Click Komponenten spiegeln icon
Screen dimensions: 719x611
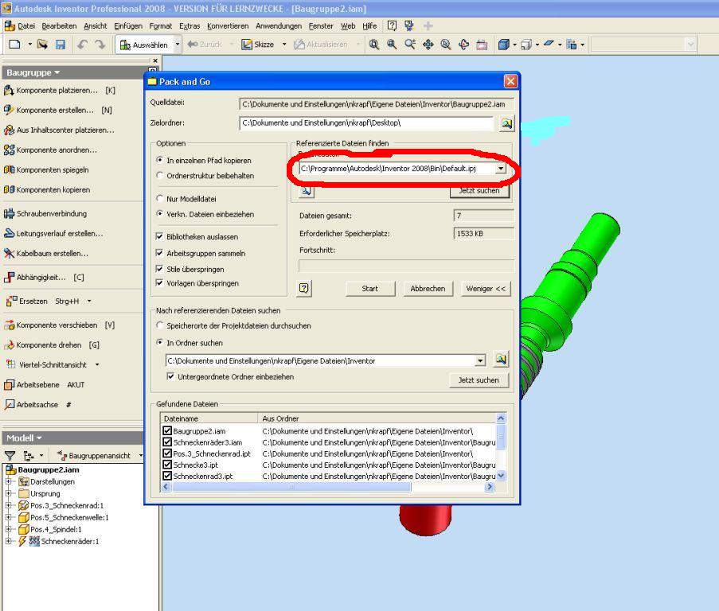9,169
